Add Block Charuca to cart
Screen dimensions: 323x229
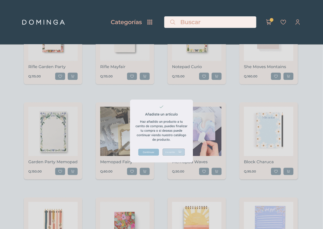(288, 171)
